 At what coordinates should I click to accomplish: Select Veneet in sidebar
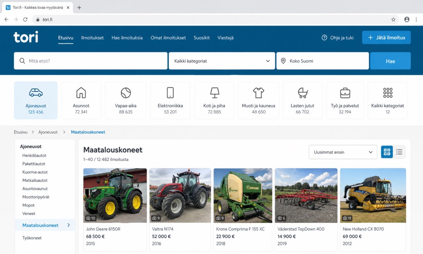[29, 213]
